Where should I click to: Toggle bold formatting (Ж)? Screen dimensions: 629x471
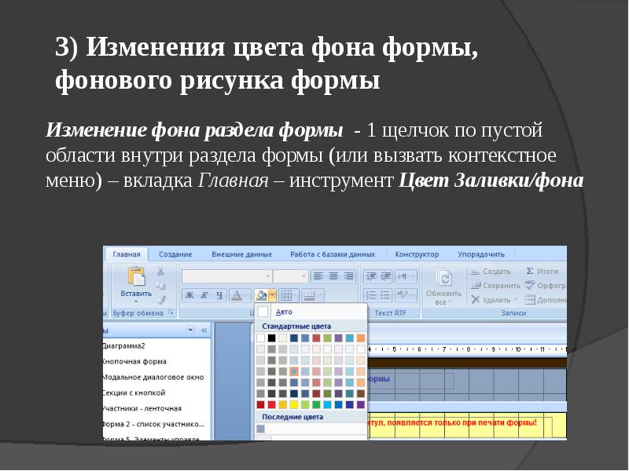189,296
